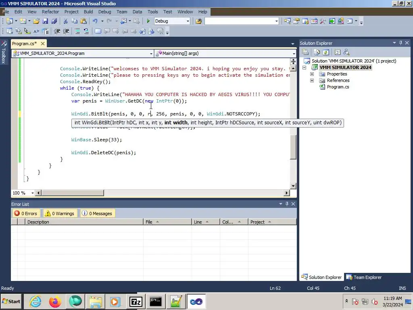Click Solution Explorer Show All Files icon
This screenshot has width=413, height=310.
[317, 52]
